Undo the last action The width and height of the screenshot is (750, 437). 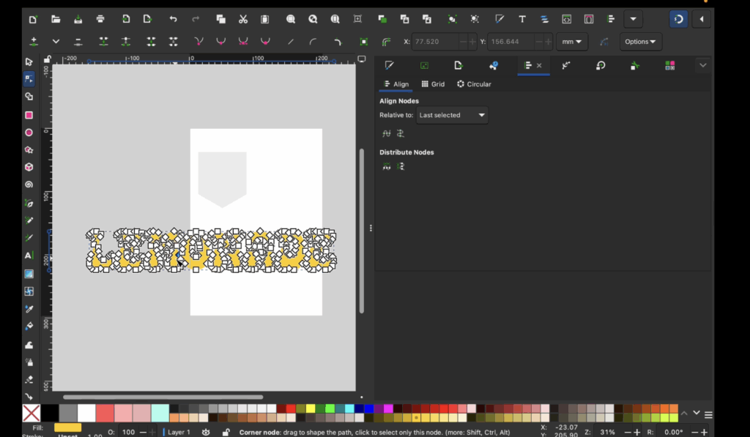[x=173, y=19]
